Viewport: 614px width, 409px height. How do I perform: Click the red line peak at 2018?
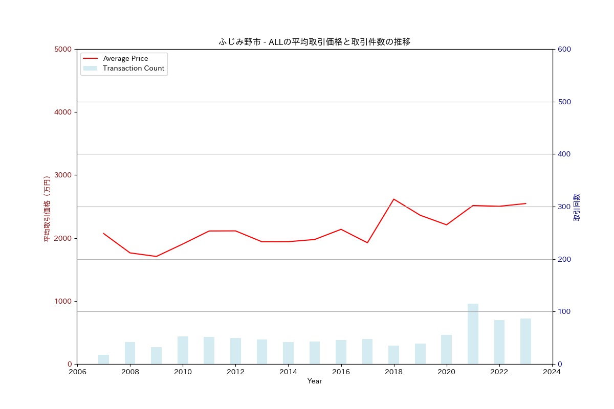point(393,199)
